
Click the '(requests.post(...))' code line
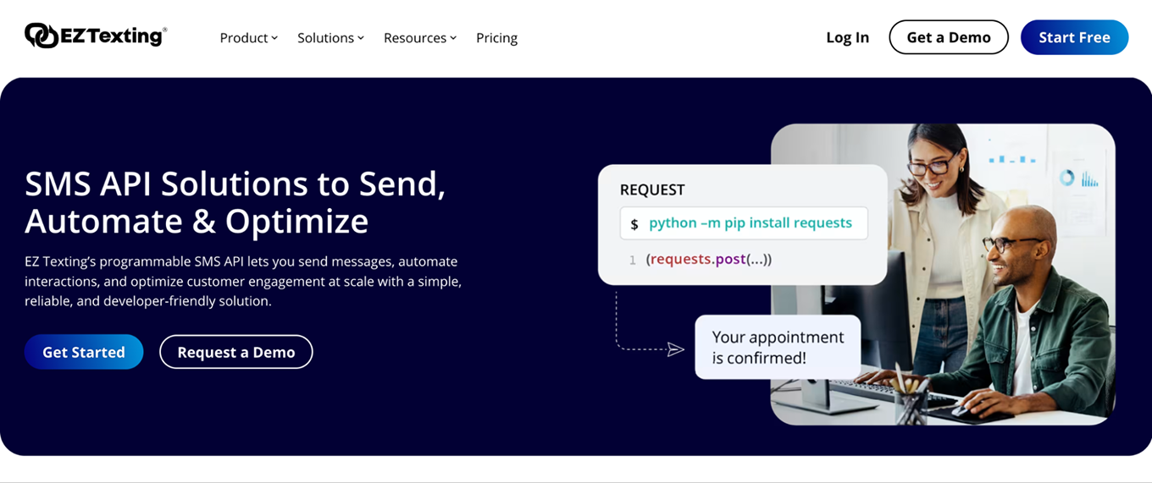tap(709, 259)
